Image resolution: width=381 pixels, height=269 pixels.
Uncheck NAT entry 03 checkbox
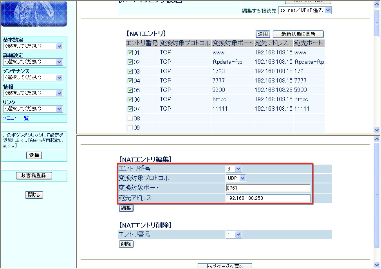coord(130,71)
